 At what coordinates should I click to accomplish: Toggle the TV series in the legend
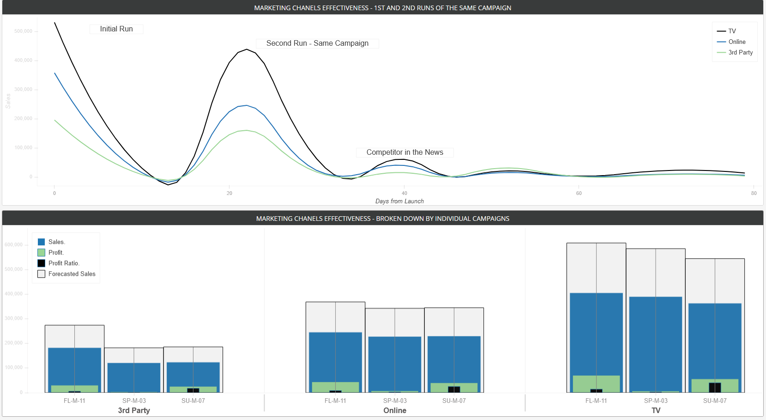coord(726,31)
